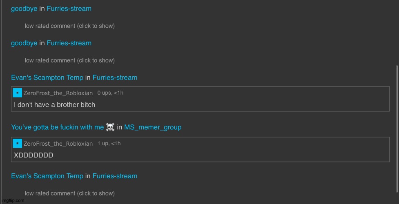The image size is (399, 204).
Task: Click ZeroFrost_the_Robloxian username on the XDDDDDDD comment
Action: (58, 144)
